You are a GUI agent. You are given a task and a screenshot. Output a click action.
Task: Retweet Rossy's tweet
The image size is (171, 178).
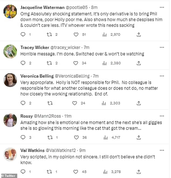pyautogui.click(x=50, y=137)
